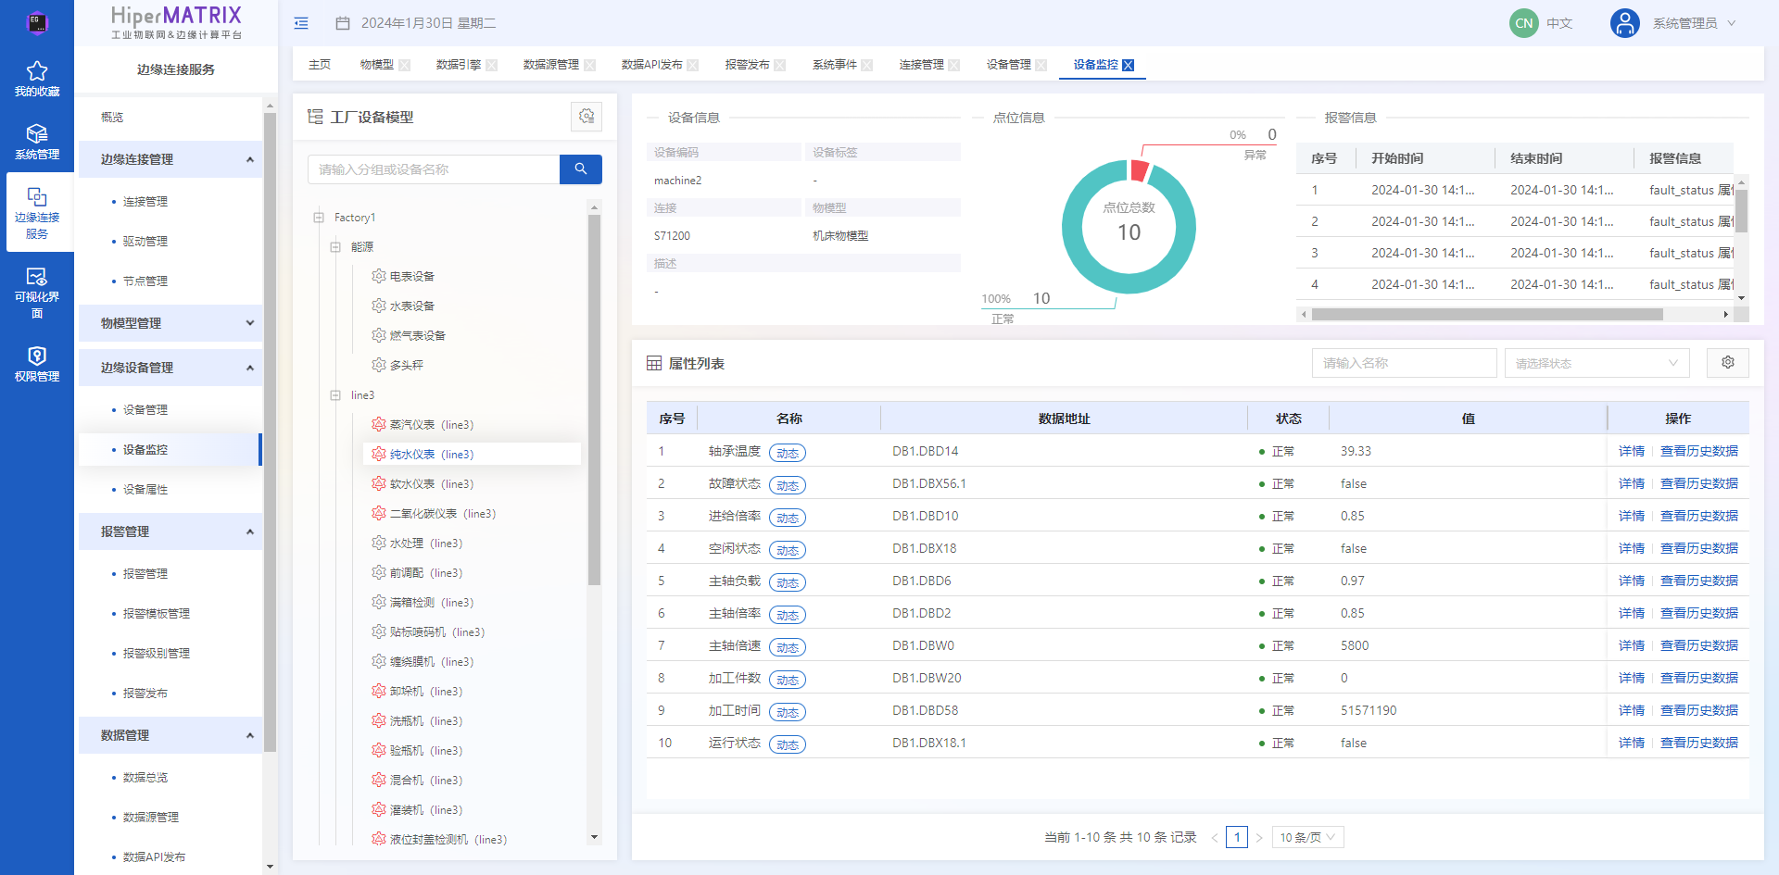The height and width of the screenshot is (875, 1779).
Task: Collapse the 能源 tree group
Action: [x=335, y=247]
